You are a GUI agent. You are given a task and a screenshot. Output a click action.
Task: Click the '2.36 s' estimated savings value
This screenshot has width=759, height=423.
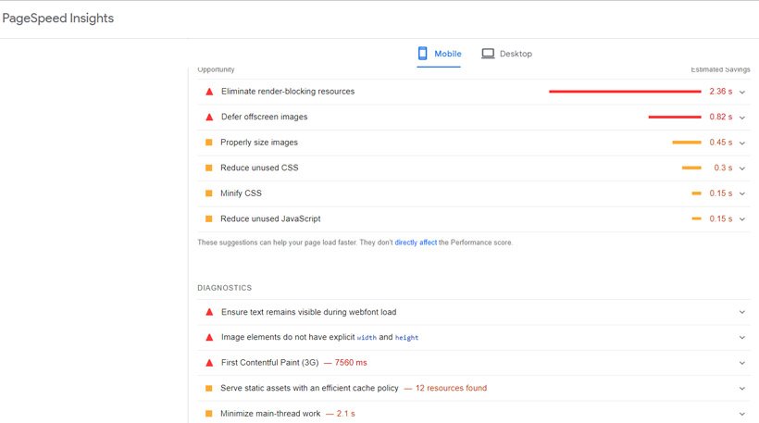coord(721,92)
